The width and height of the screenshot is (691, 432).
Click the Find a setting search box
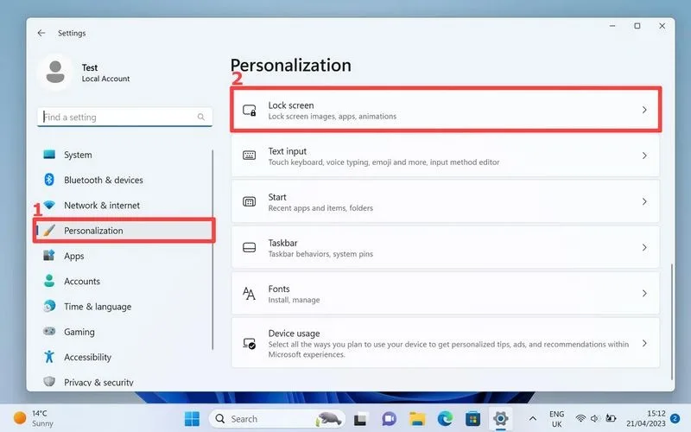pyautogui.click(x=124, y=117)
